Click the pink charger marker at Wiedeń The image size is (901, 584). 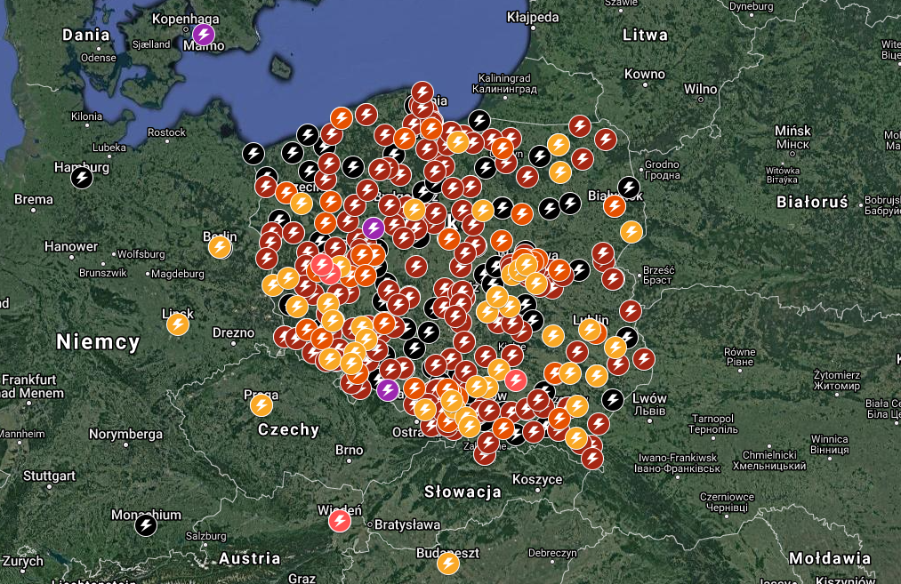coord(340,521)
